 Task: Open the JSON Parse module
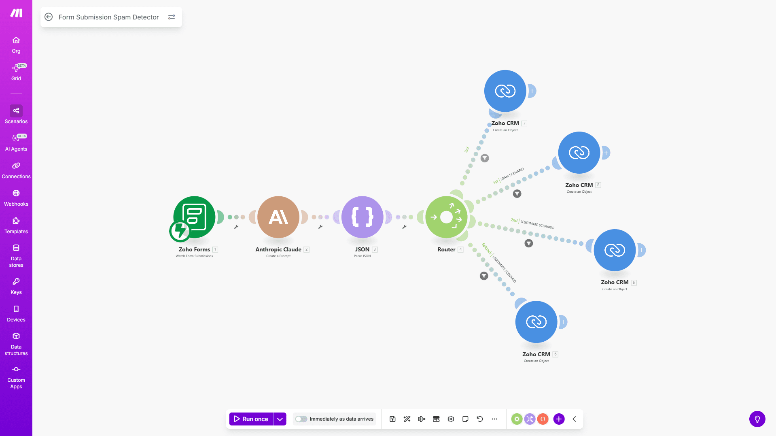[x=362, y=217]
